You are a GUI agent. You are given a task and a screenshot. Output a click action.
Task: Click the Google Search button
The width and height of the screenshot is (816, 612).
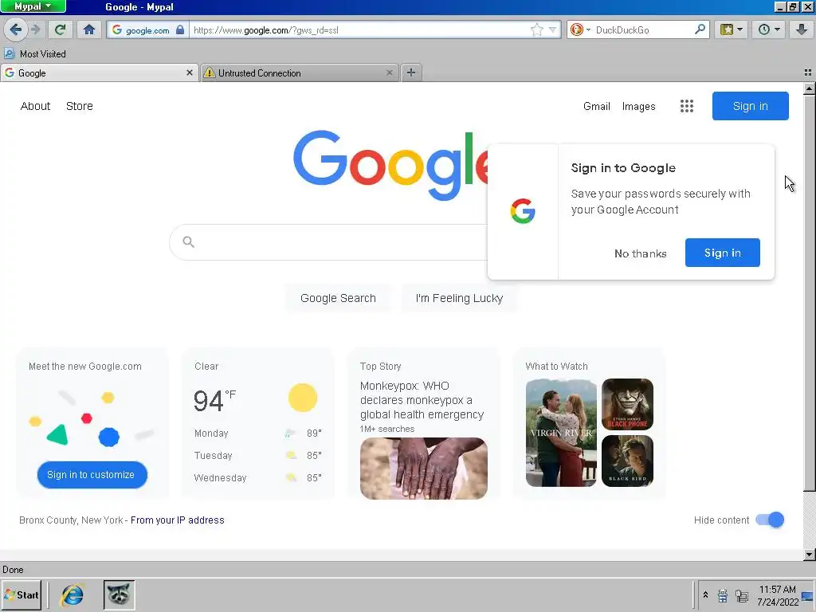(338, 298)
